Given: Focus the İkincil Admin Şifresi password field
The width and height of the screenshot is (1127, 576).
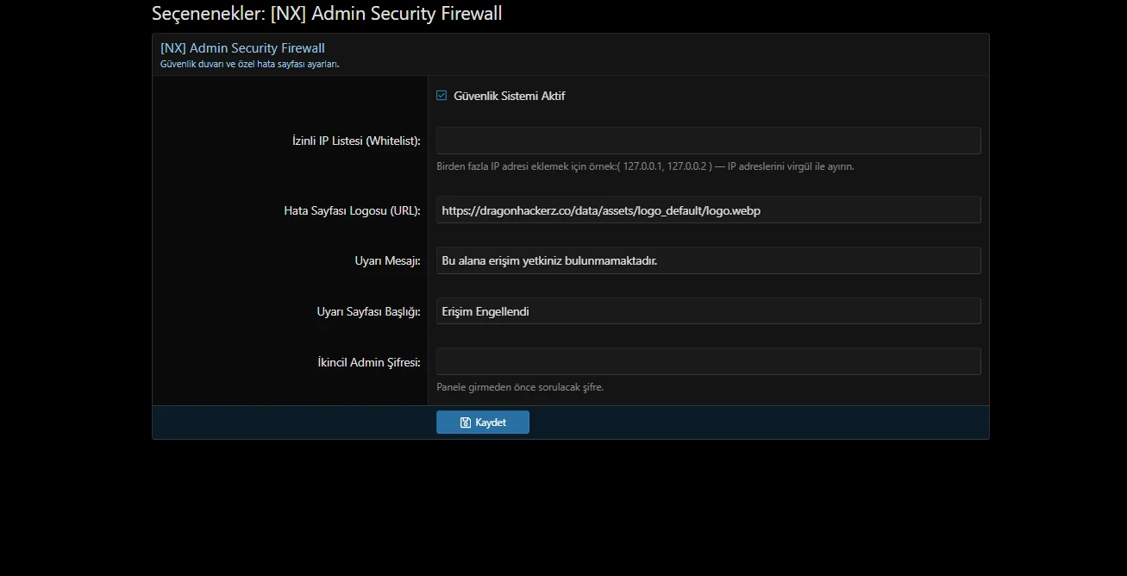Looking at the screenshot, I should point(708,361).
